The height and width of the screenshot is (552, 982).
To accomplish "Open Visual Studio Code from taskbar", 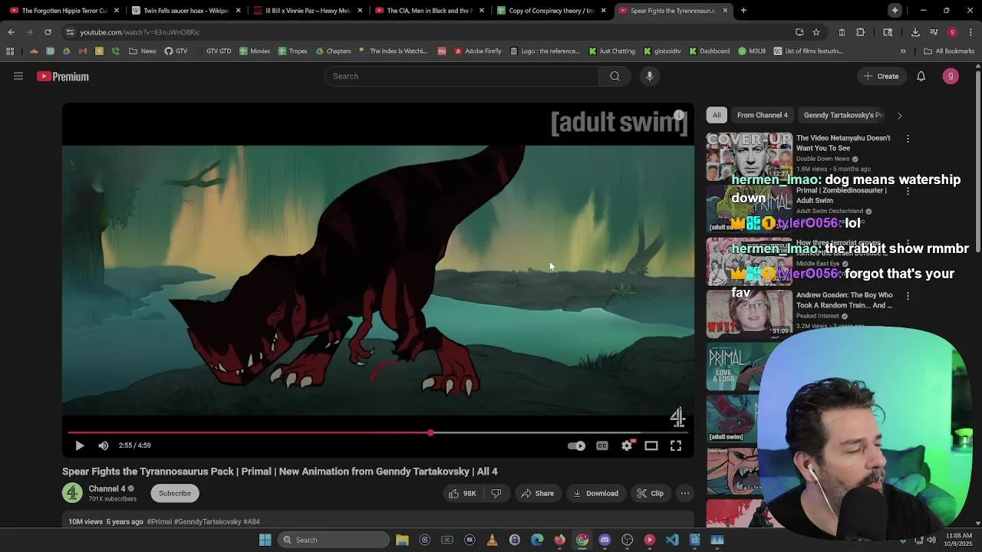I will tap(672, 540).
